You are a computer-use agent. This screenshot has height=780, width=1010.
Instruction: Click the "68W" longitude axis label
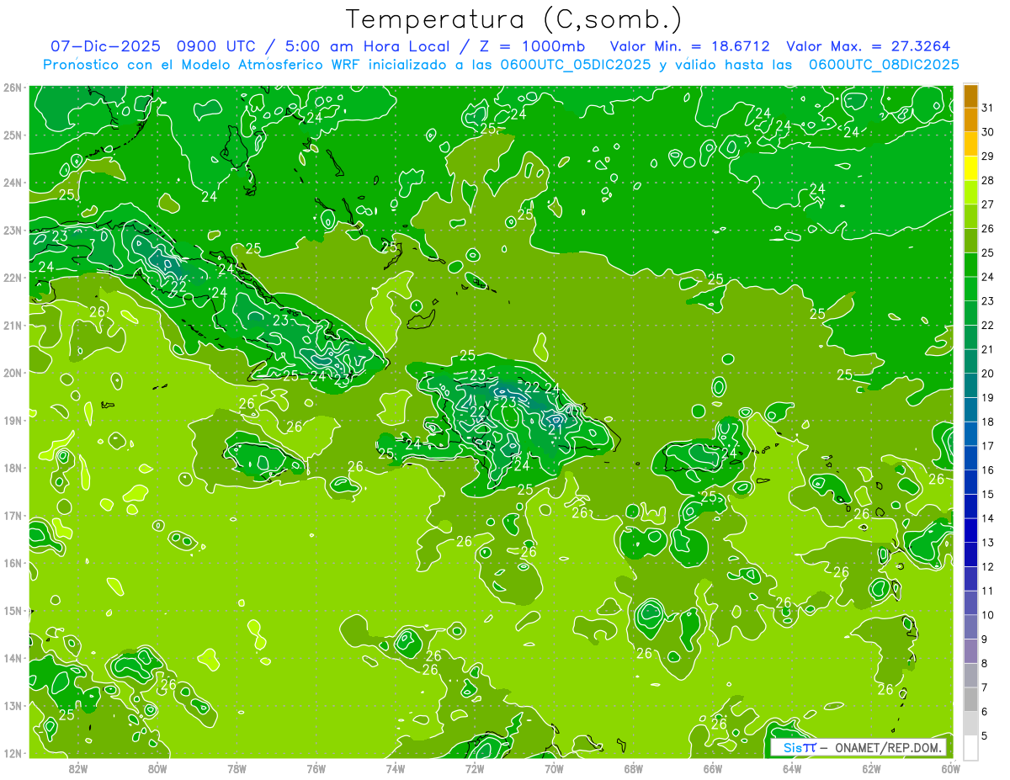pyautogui.click(x=633, y=768)
